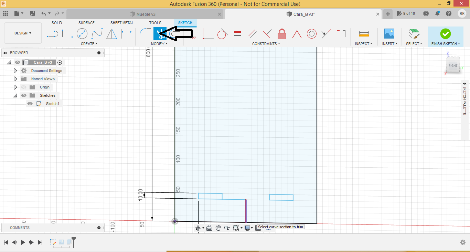Toggle visibility of the Sketches folder
Screen dimensions: 470x252
pos(23,95)
